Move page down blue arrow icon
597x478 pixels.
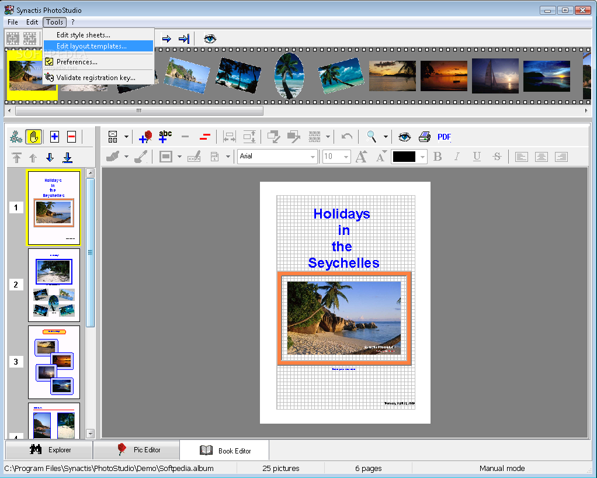[50, 158]
